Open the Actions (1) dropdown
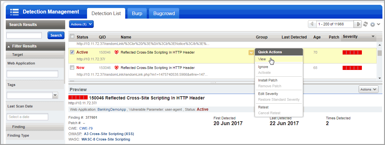The height and width of the screenshot is (145, 385). pyautogui.click(x=81, y=24)
